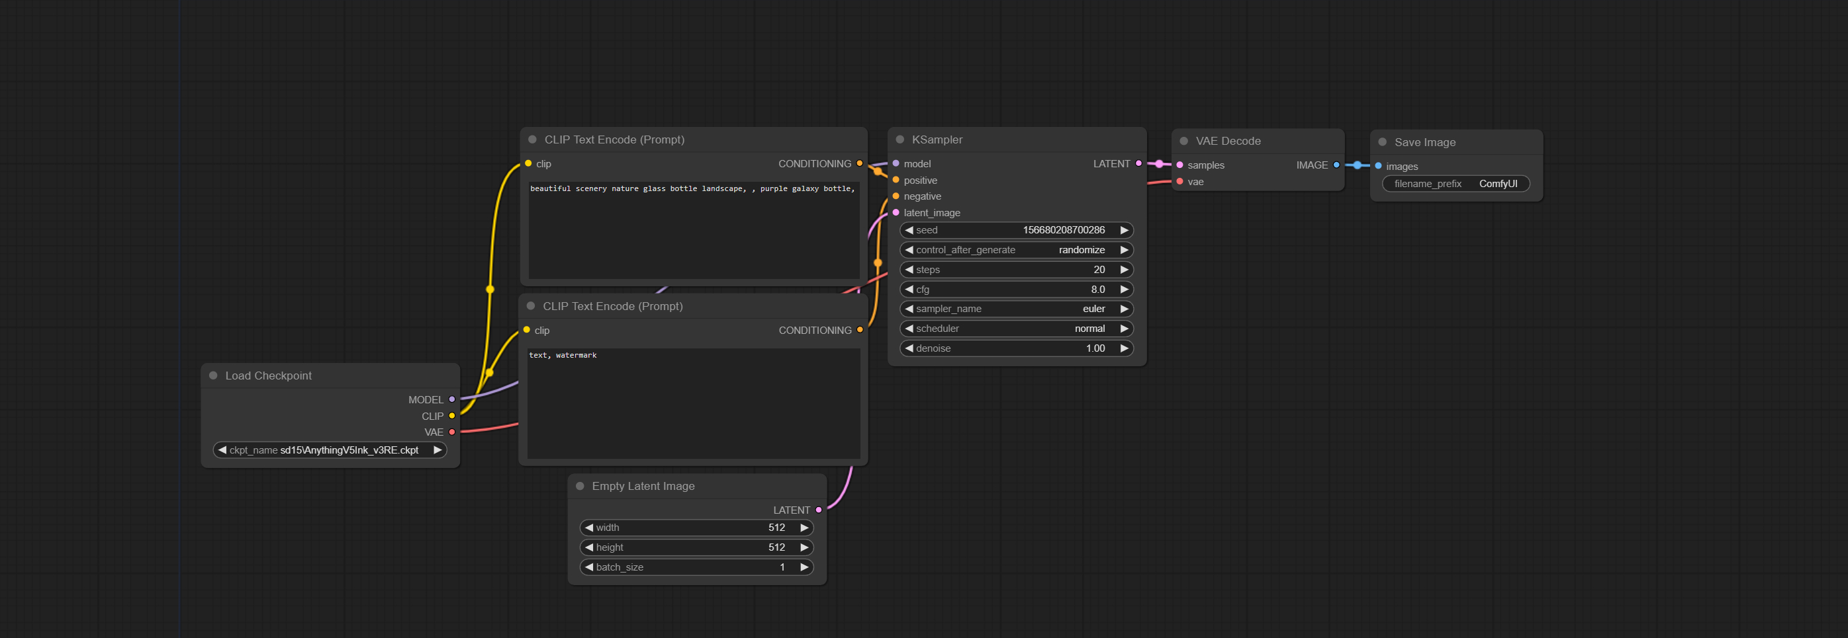The height and width of the screenshot is (638, 1848).
Task: Decrease batch_size with its left arrow
Action: point(589,567)
